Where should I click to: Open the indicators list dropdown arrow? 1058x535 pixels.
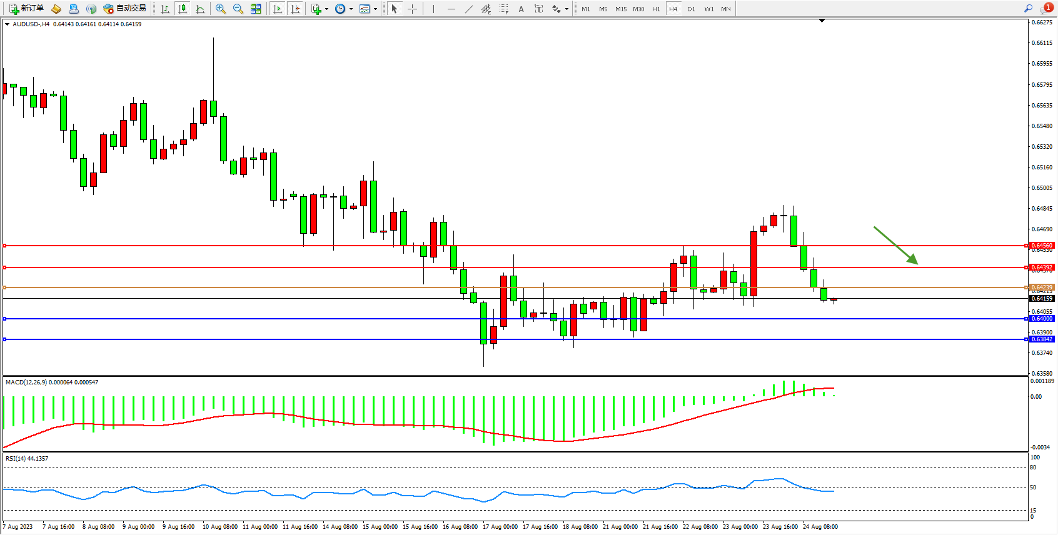point(326,9)
